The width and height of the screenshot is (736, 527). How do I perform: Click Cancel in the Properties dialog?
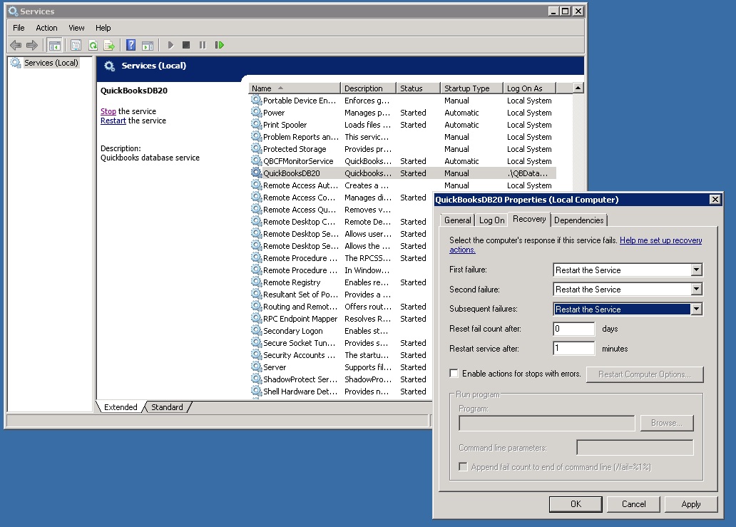pyautogui.click(x=634, y=504)
